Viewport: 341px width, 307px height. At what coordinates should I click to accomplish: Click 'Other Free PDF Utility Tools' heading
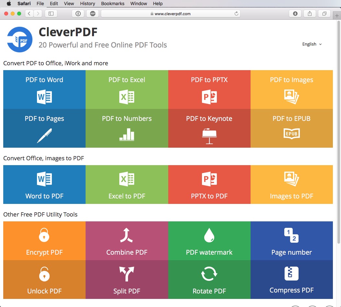(x=40, y=215)
